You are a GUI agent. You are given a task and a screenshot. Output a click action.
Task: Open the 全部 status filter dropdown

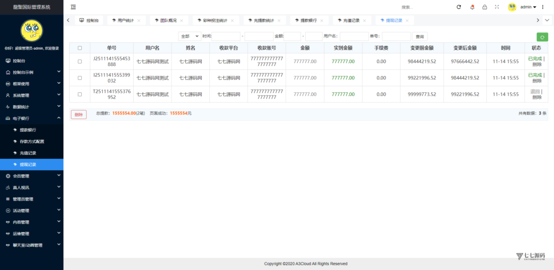pos(189,36)
